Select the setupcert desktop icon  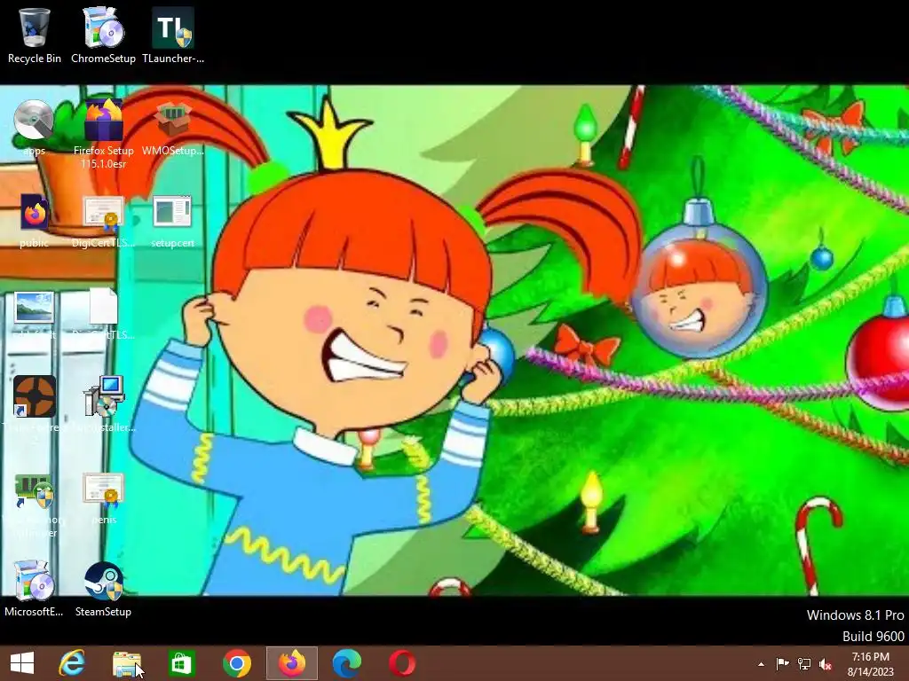coord(173,220)
